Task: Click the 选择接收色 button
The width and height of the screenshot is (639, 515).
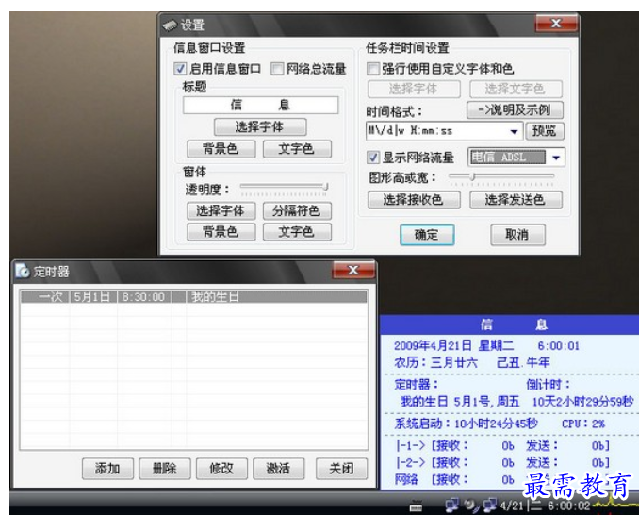Action: (414, 200)
